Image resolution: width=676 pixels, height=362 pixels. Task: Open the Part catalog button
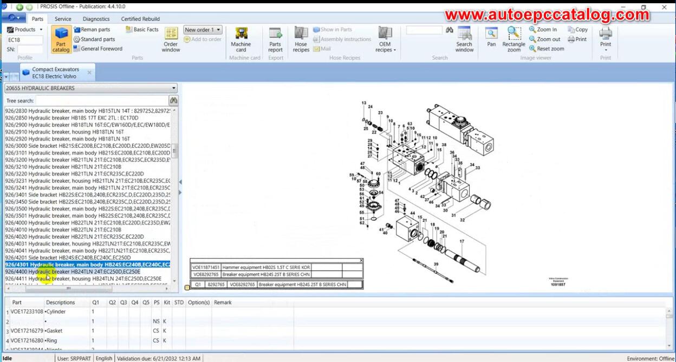[61, 40]
